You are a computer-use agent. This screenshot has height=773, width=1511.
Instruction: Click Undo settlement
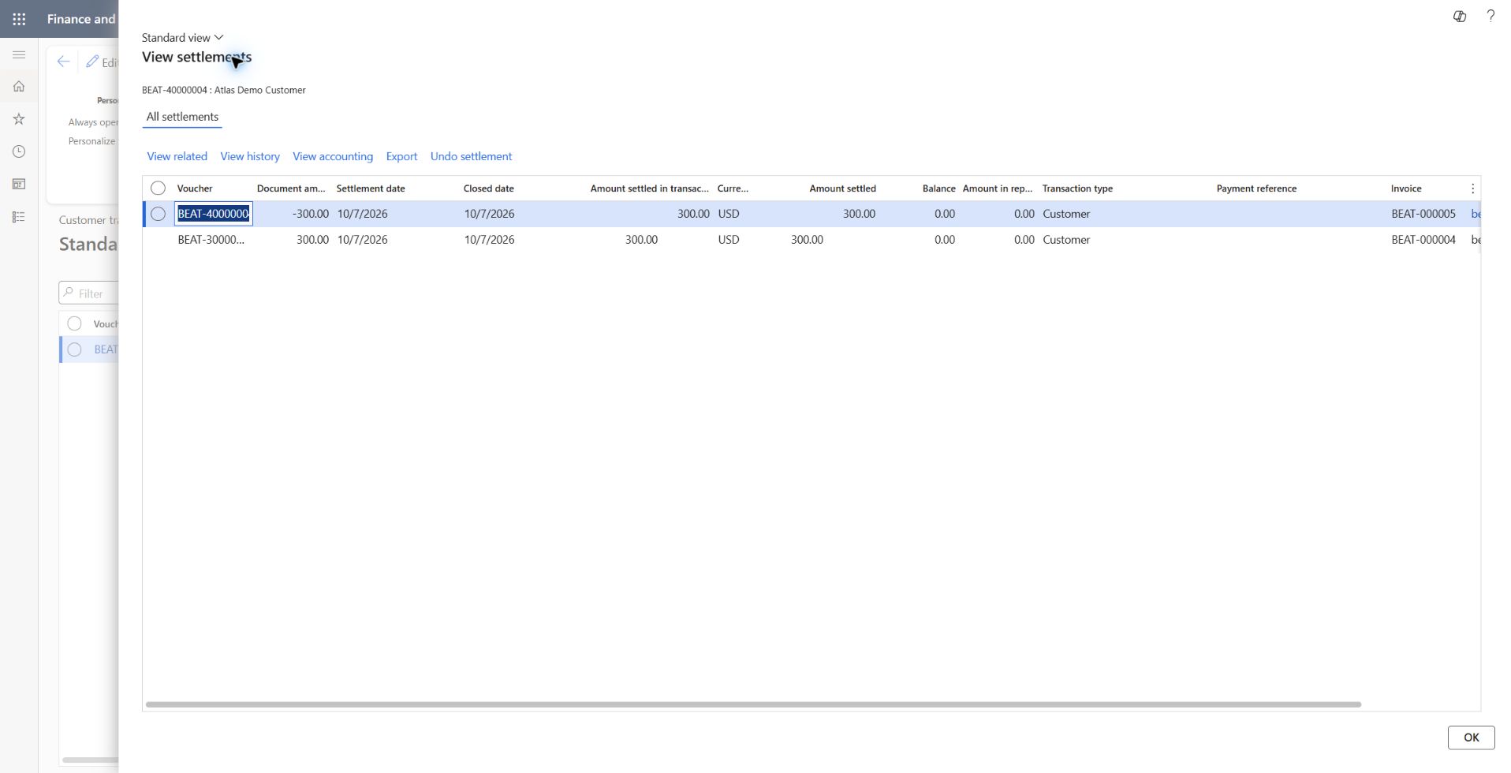pyautogui.click(x=471, y=156)
